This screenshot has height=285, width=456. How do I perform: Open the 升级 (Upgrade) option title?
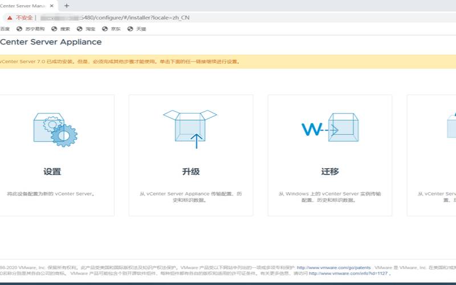[x=191, y=172]
